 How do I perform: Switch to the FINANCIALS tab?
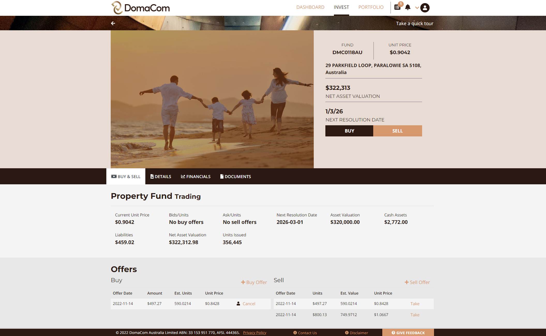point(196,176)
